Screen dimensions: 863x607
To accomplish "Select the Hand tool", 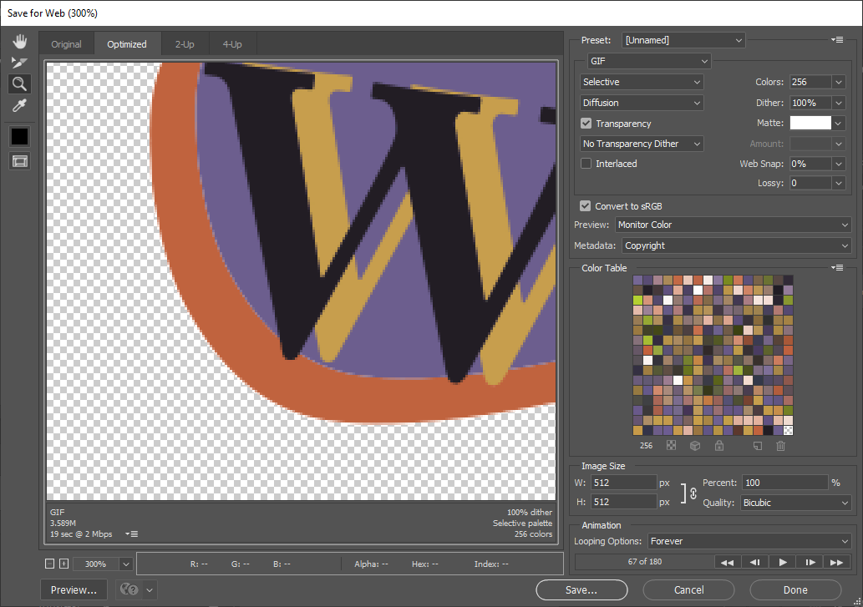I will coord(20,41).
